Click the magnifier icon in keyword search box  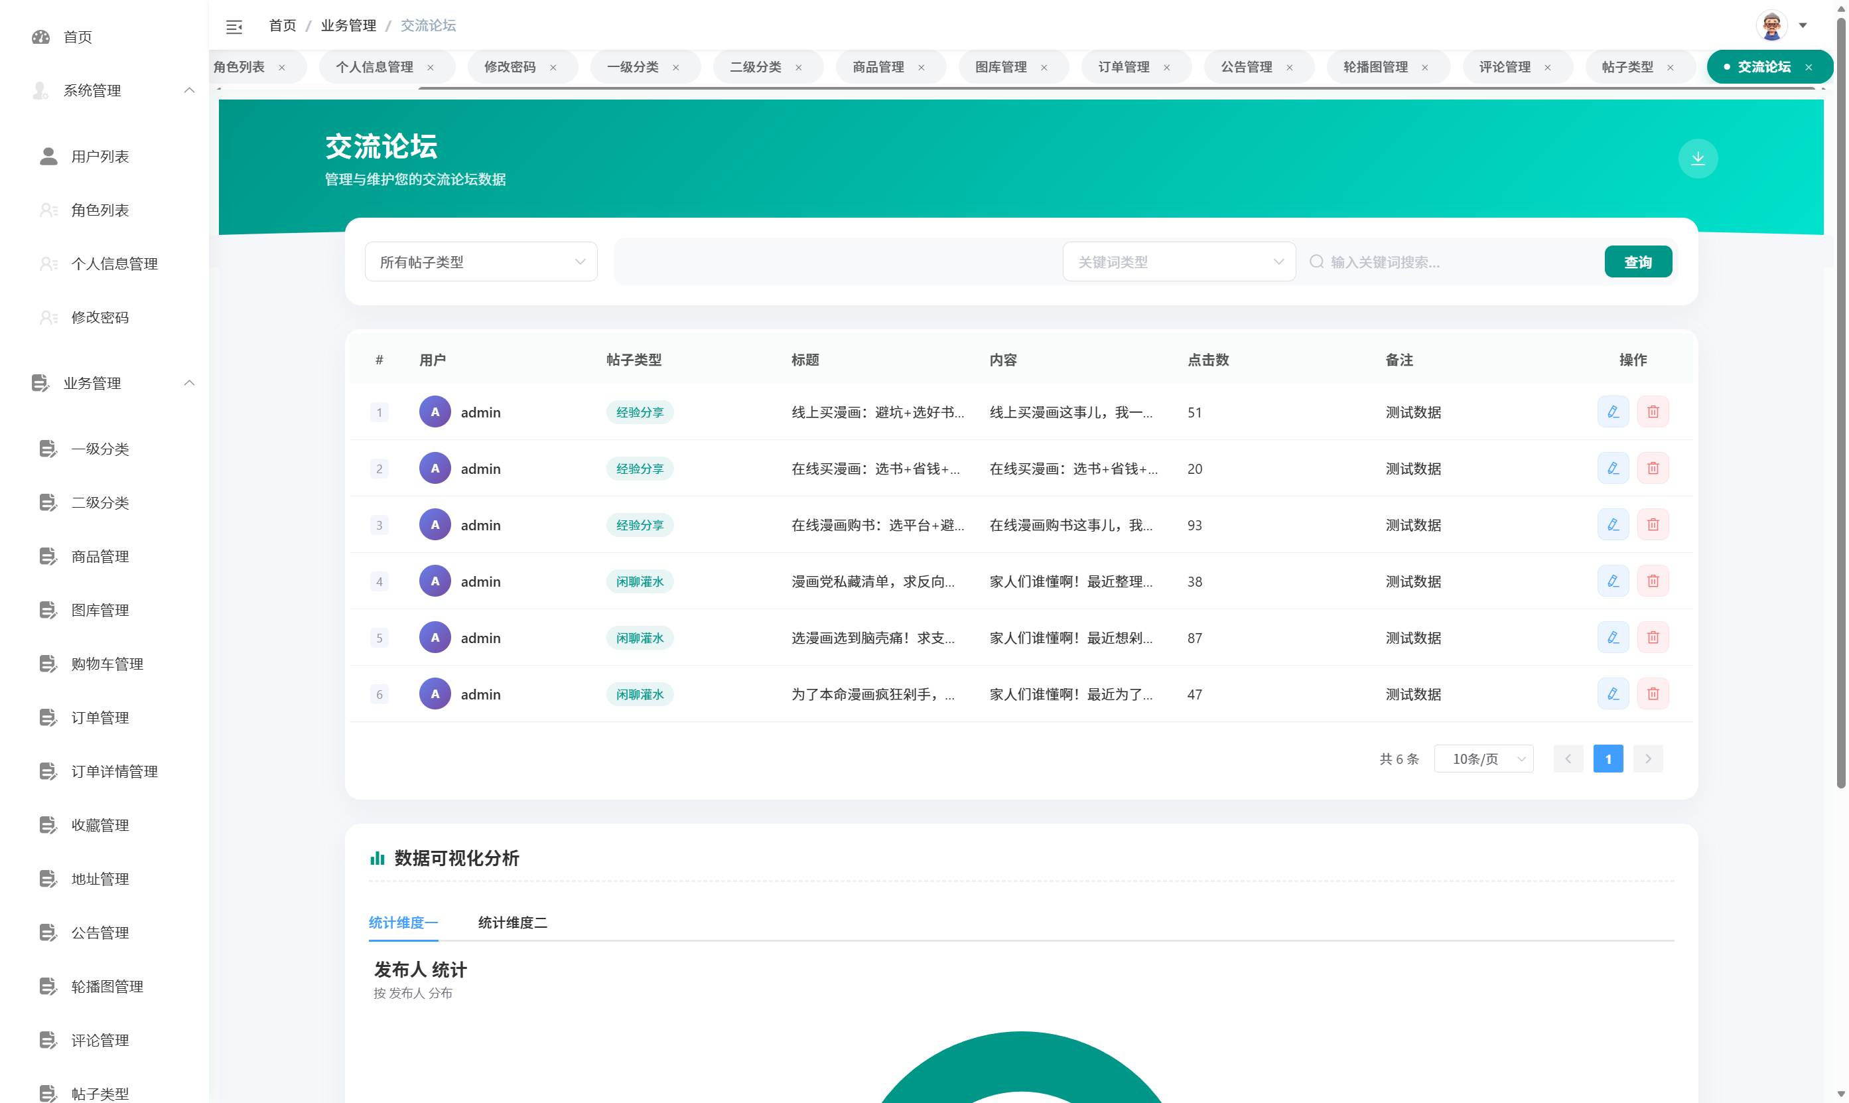tap(1316, 261)
